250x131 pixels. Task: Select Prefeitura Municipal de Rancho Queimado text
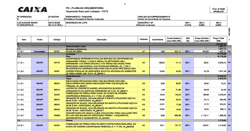click(85, 19)
